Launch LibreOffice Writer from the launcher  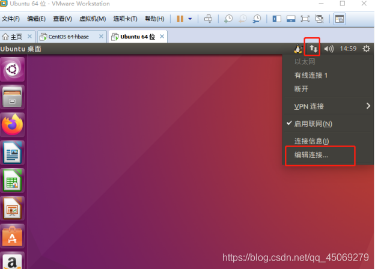tap(12, 153)
